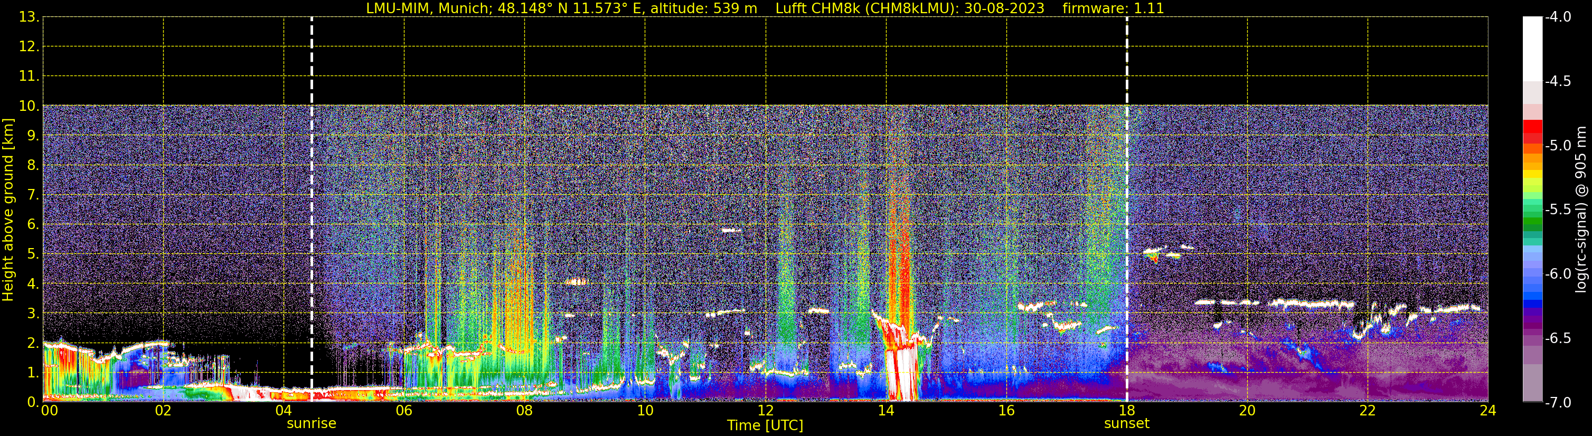Click the height axis tick '10.'
This screenshot has width=1592, height=436.
(29, 106)
